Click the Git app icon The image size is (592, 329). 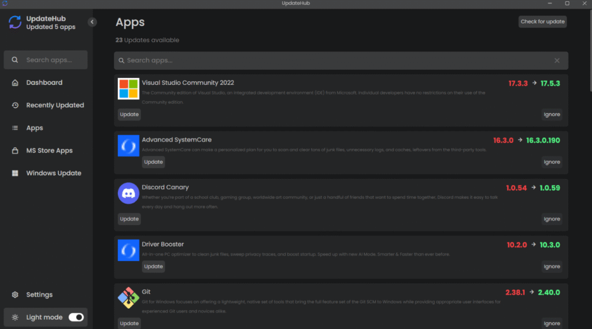128,298
